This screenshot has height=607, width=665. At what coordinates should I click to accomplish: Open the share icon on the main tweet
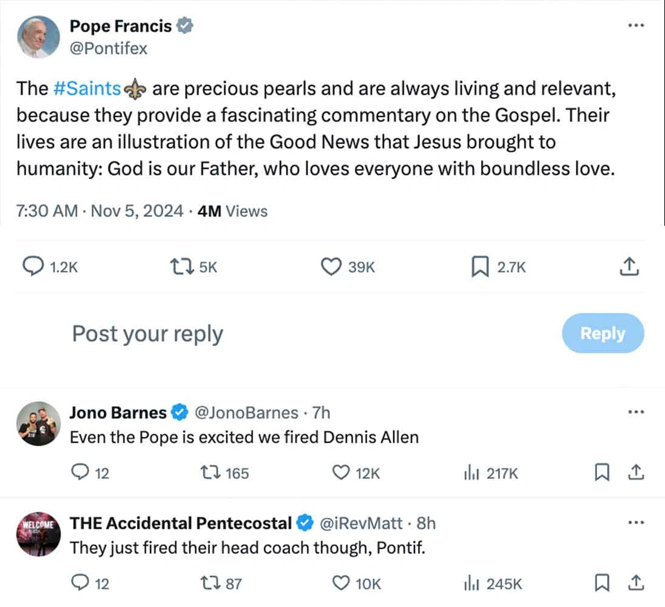click(629, 265)
